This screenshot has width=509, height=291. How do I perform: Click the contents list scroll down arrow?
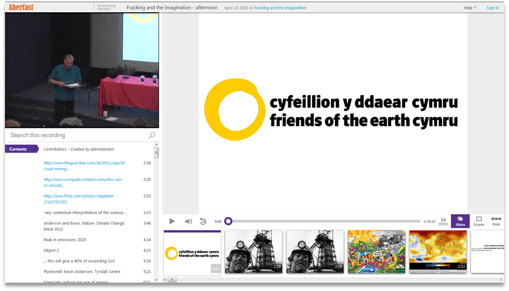pos(156,280)
